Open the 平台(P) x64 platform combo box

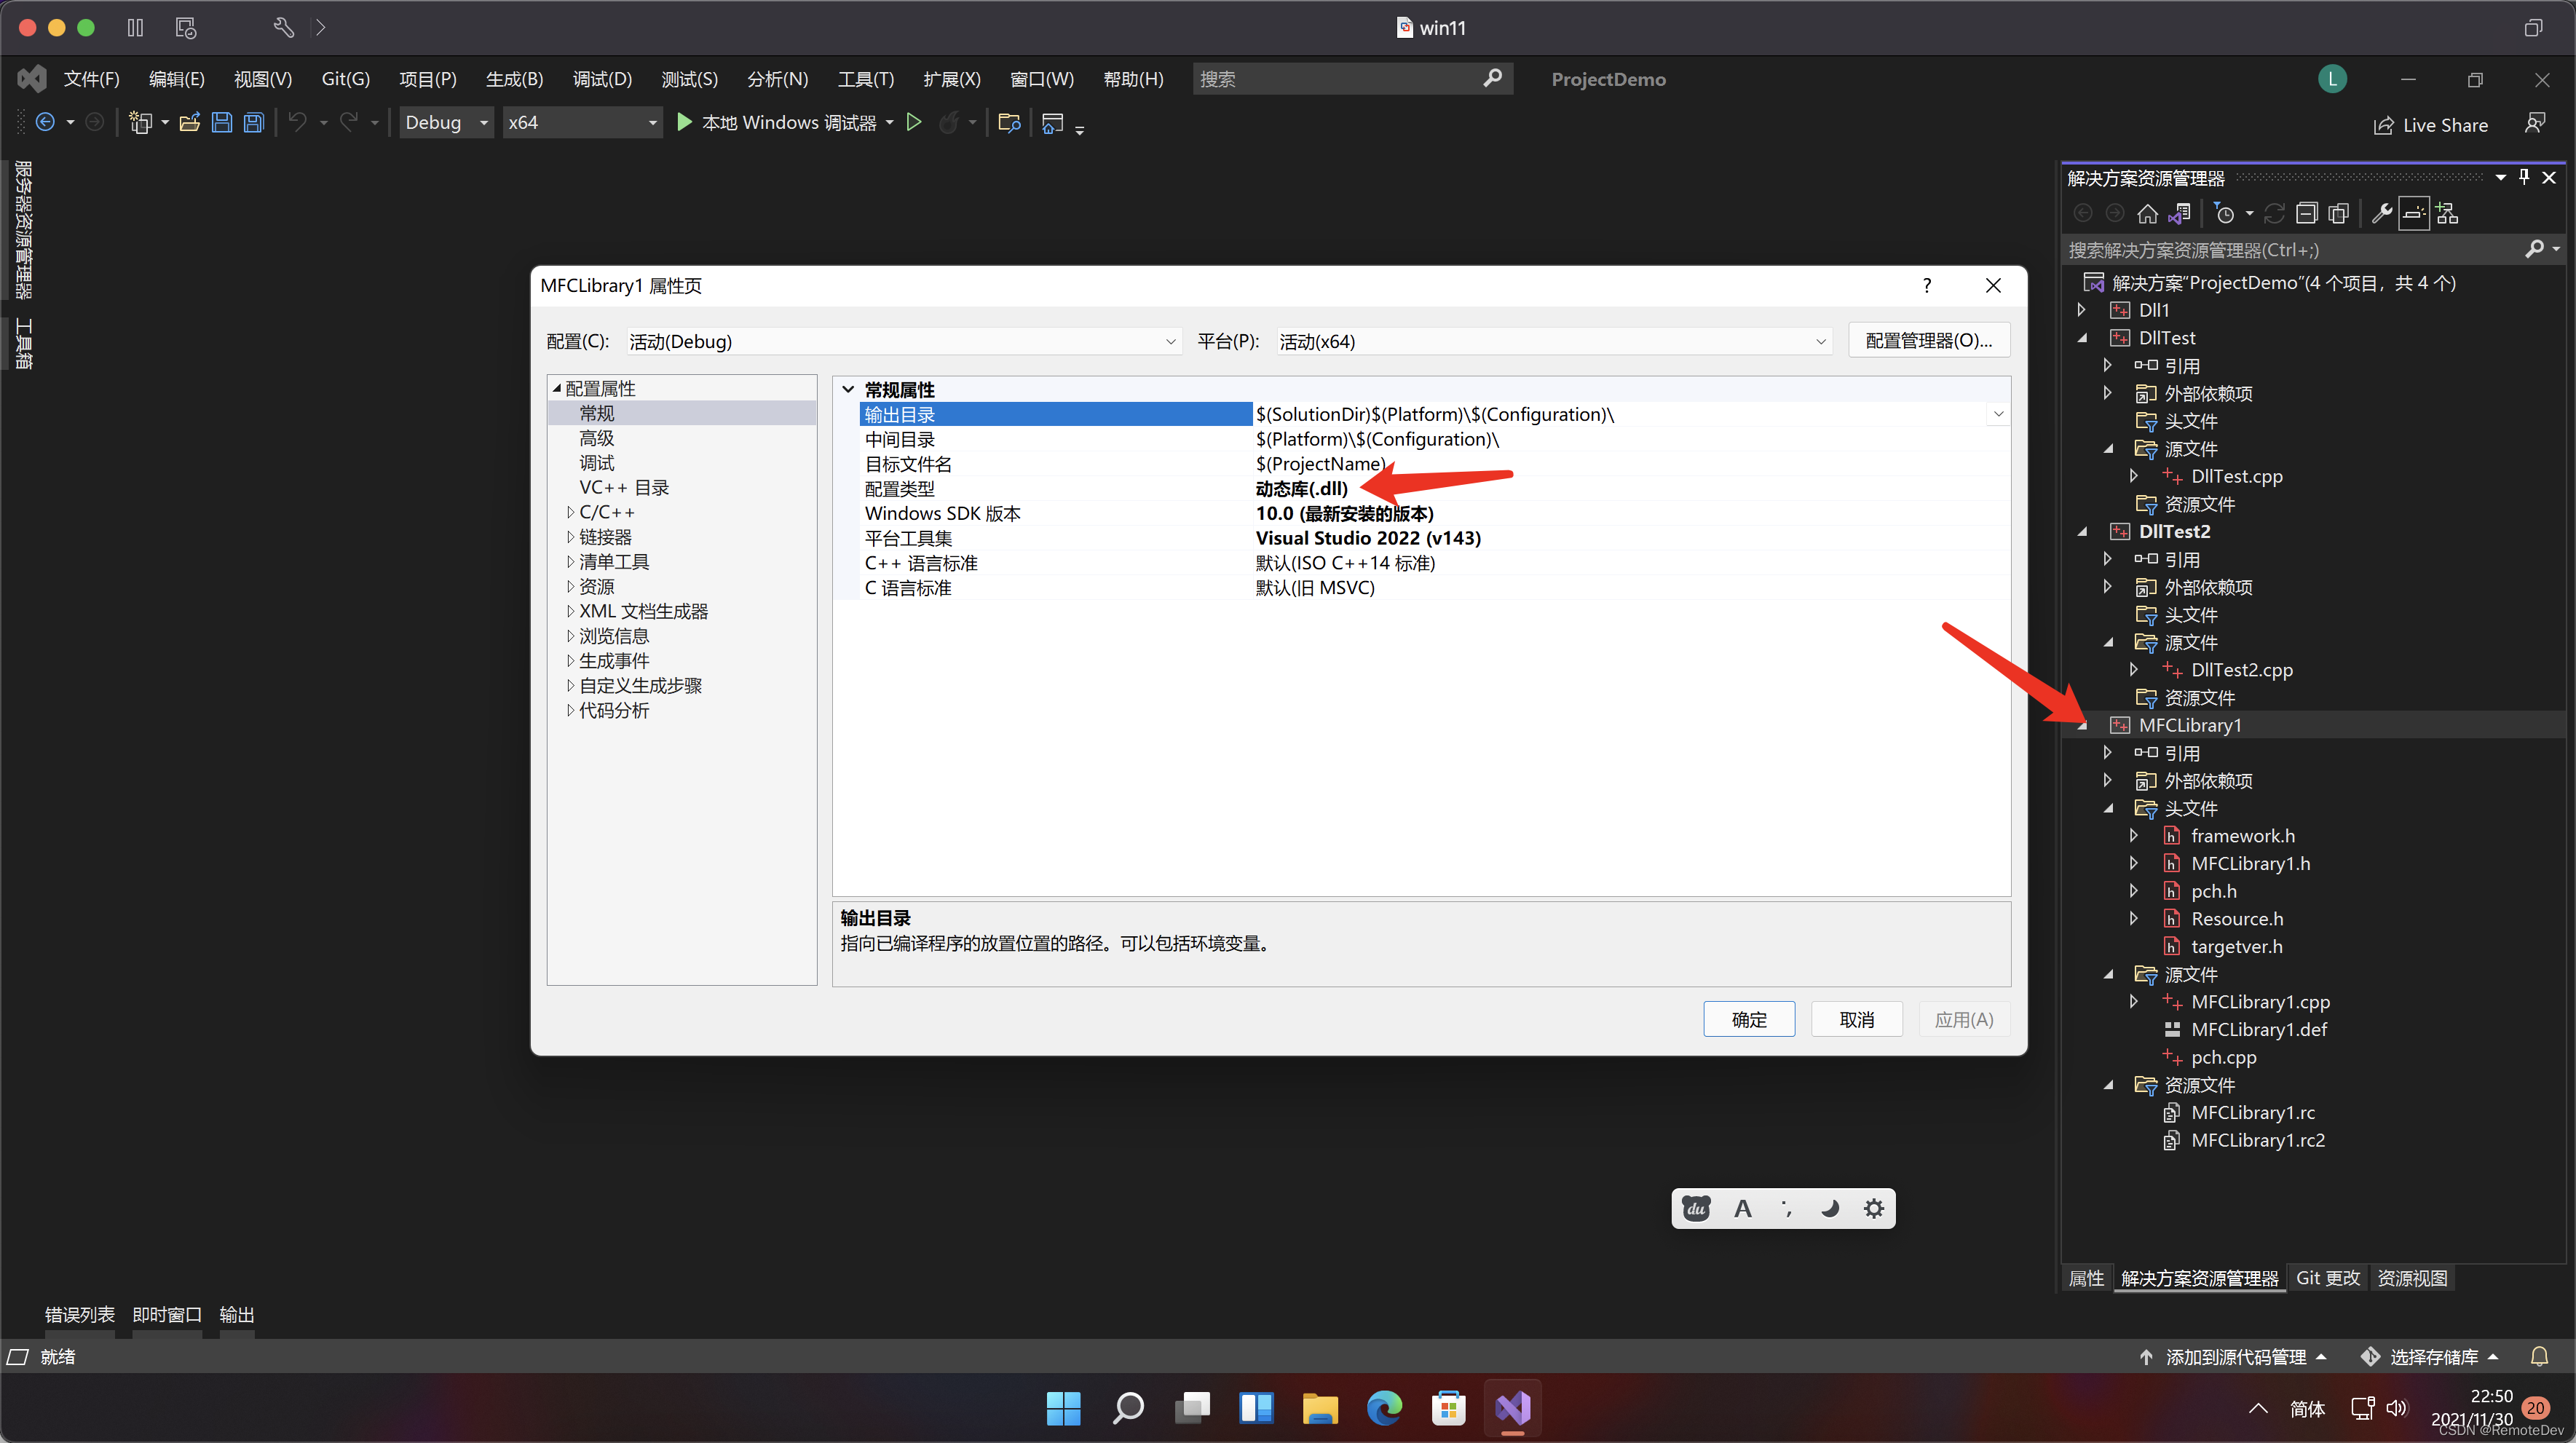1554,341
